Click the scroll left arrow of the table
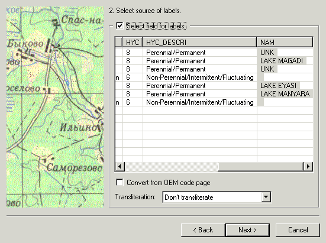Viewport: 326px width, 243px height. pyautogui.click(x=120, y=167)
